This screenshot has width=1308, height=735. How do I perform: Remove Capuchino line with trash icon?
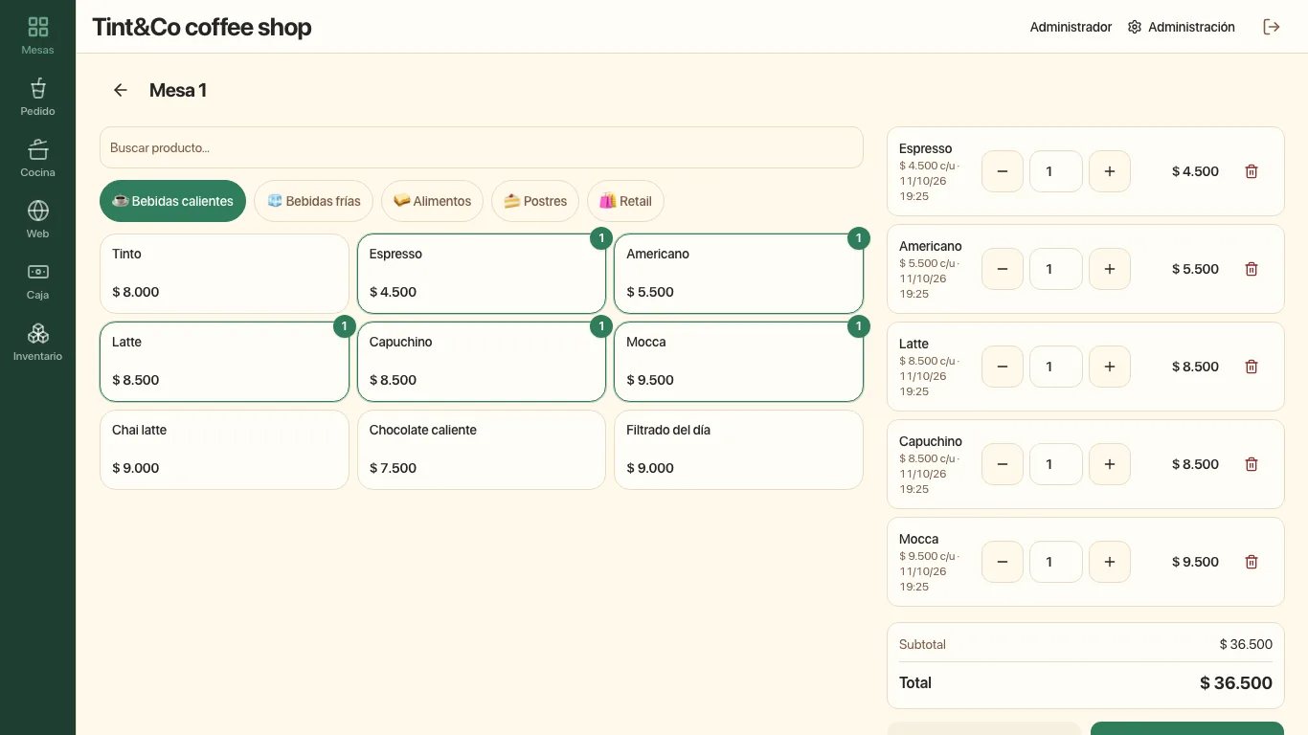coord(1252,464)
